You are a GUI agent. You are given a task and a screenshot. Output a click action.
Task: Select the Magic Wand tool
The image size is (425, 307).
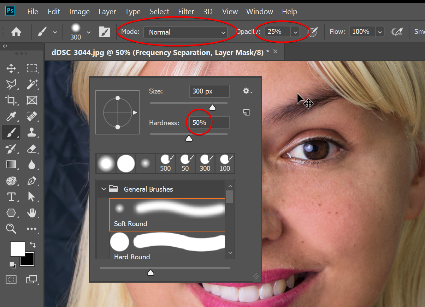[x=32, y=84]
